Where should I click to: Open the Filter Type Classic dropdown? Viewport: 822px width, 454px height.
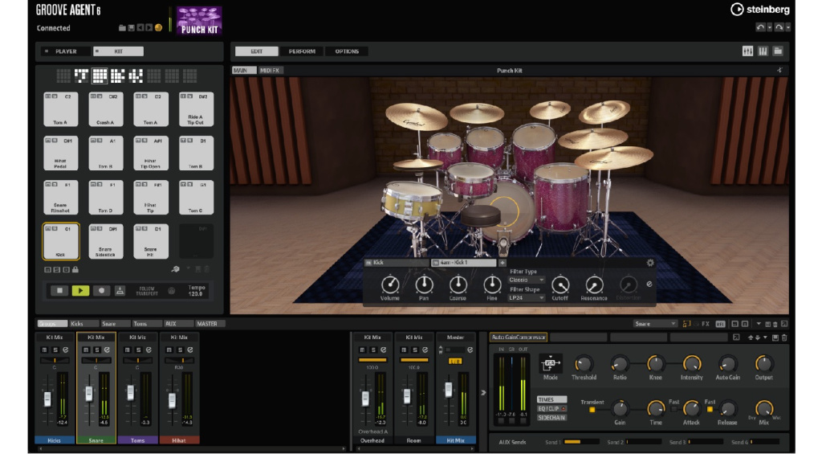click(x=527, y=280)
